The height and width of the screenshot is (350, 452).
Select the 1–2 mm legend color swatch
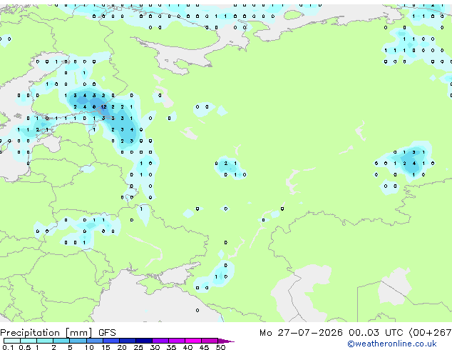point(45,341)
